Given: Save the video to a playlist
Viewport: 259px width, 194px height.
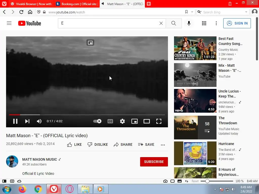Looking at the screenshot, I should pyautogui.click(x=146, y=145).
